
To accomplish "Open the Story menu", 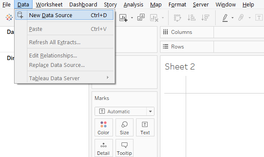I will 110,5.
